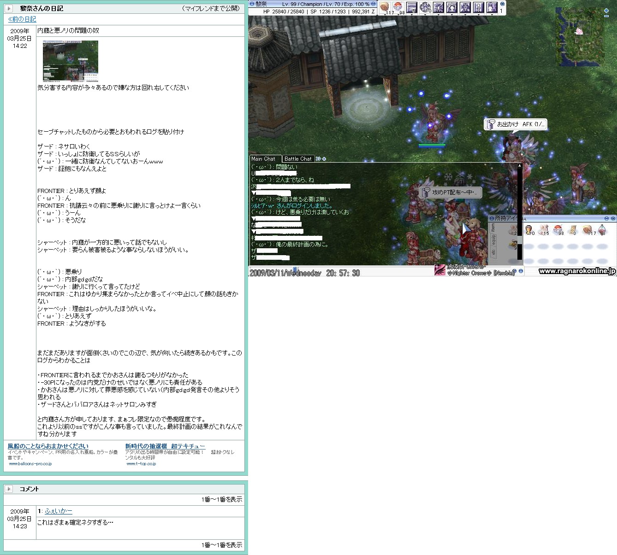Viewport: 617px width, 555px height.
Task: Select the item tab in inventory
Action: (492, 227)
